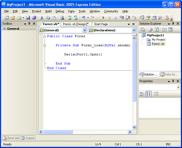Select the Form1.vb code tab
Viewport: 182px width, 148px height.
coord(51,24)
